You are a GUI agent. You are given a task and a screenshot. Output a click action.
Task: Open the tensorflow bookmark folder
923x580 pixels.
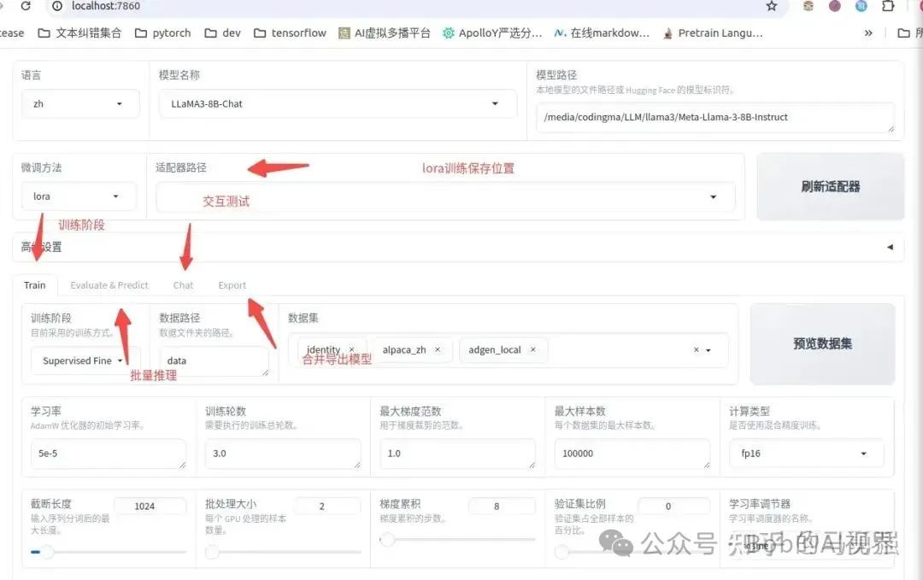tap(291, 33)
